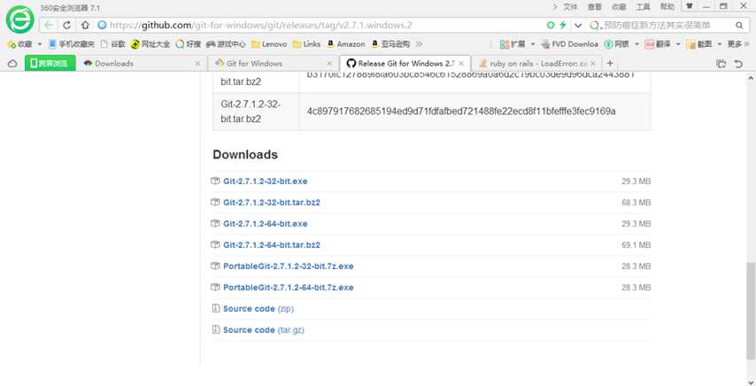Image resolution: width=756 pixels, height=386 pixels.
Task: Click the search magnifier icon
Action: pos(739,25)
